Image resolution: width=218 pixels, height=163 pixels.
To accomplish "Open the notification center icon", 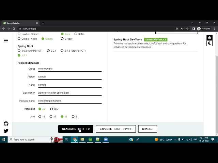I will click(x=213, y=140).
